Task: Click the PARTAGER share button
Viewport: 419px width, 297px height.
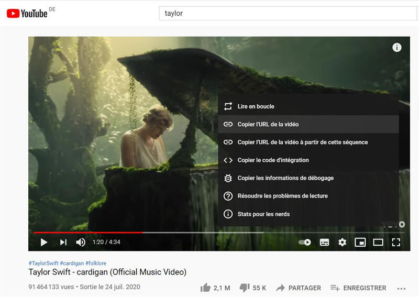Action: [299, 288]
